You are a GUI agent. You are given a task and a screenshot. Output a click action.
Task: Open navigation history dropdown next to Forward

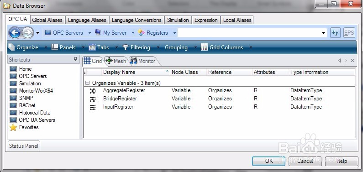tap(38, 33)
